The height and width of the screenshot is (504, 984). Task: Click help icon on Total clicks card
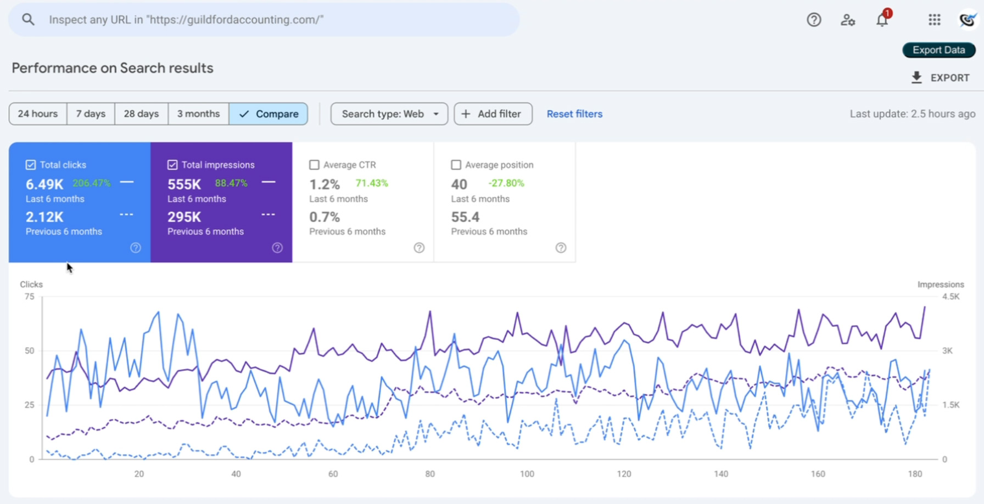coord(136,248)
